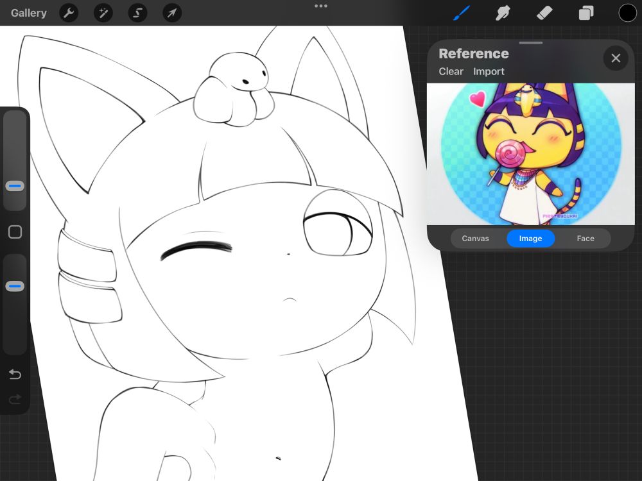Adjust the brush size slider handle

[x=15, y=186]
